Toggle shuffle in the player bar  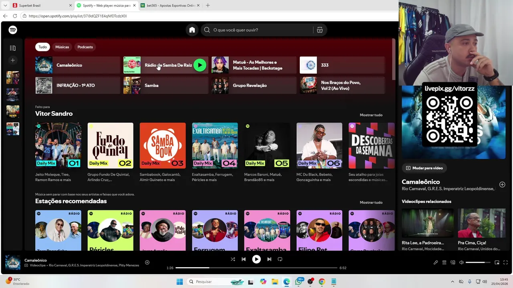click(x=233, y=259)
